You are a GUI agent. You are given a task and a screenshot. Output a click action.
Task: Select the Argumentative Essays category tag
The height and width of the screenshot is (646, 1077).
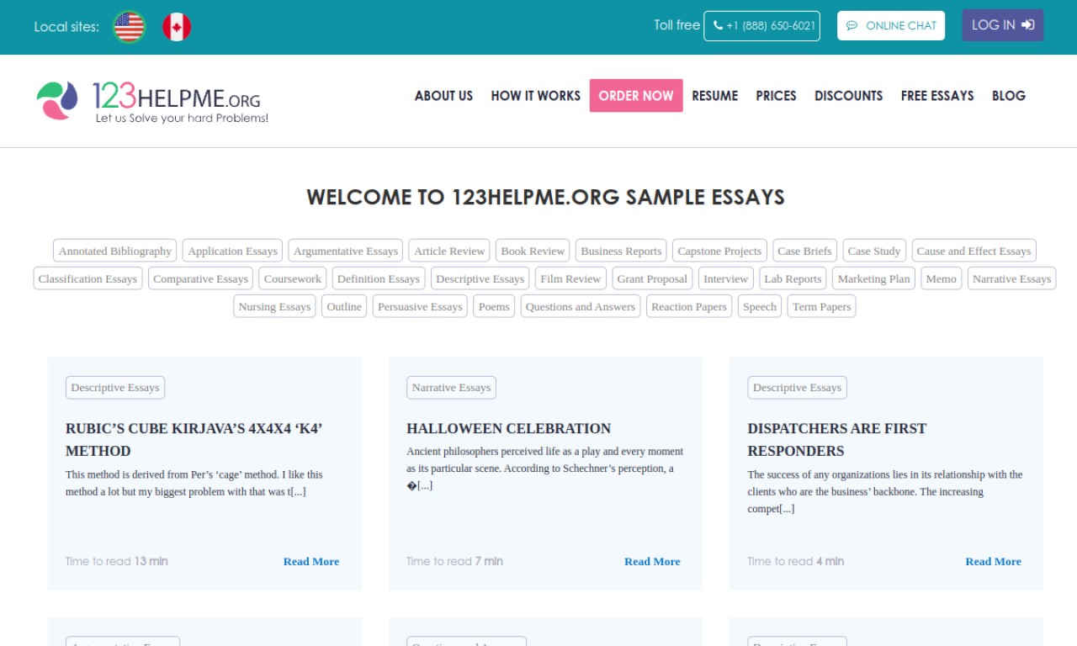point(345,251)
